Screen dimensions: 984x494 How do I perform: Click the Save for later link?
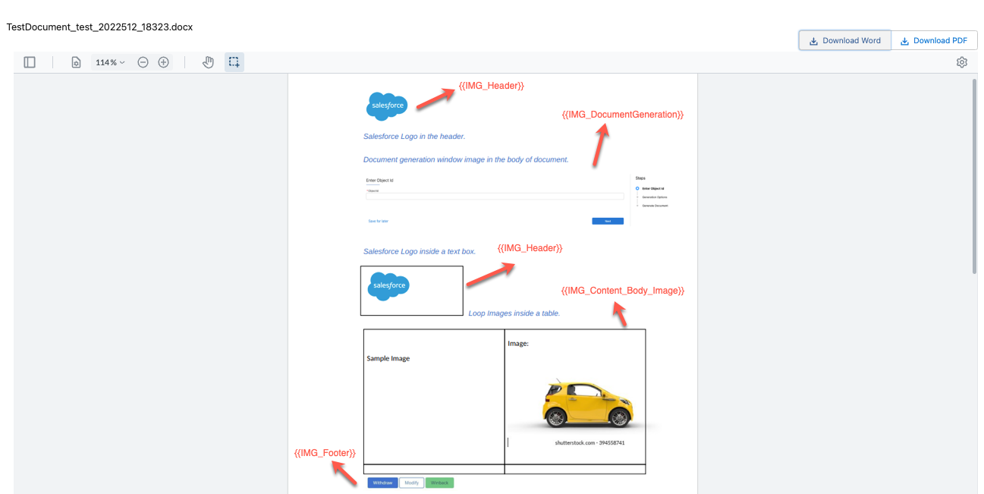[379, 220]
